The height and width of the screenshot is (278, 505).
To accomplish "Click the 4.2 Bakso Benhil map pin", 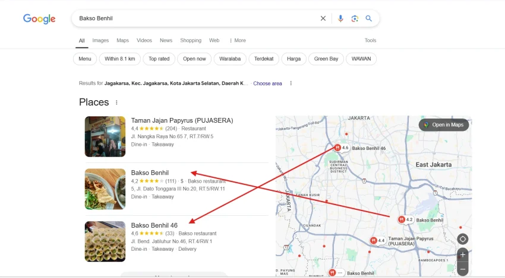I will click(401, 220).
